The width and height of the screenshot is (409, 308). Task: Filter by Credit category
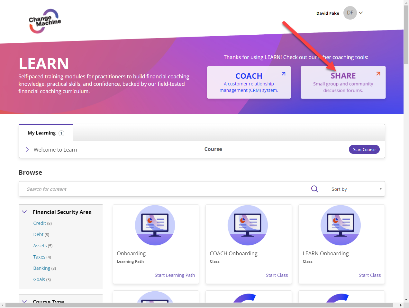click(40, 223)
